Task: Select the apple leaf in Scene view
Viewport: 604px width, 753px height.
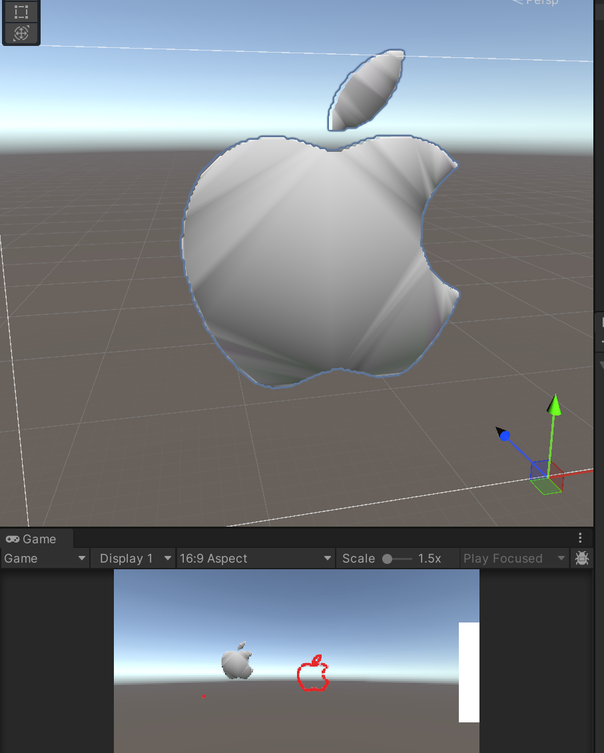Action: (367, 90)
